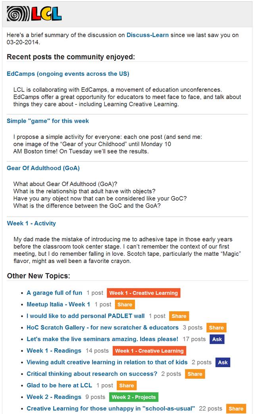Open the Discuss-Learn link
This screenshot has width=254, height=414.
(x=147, y=35)
